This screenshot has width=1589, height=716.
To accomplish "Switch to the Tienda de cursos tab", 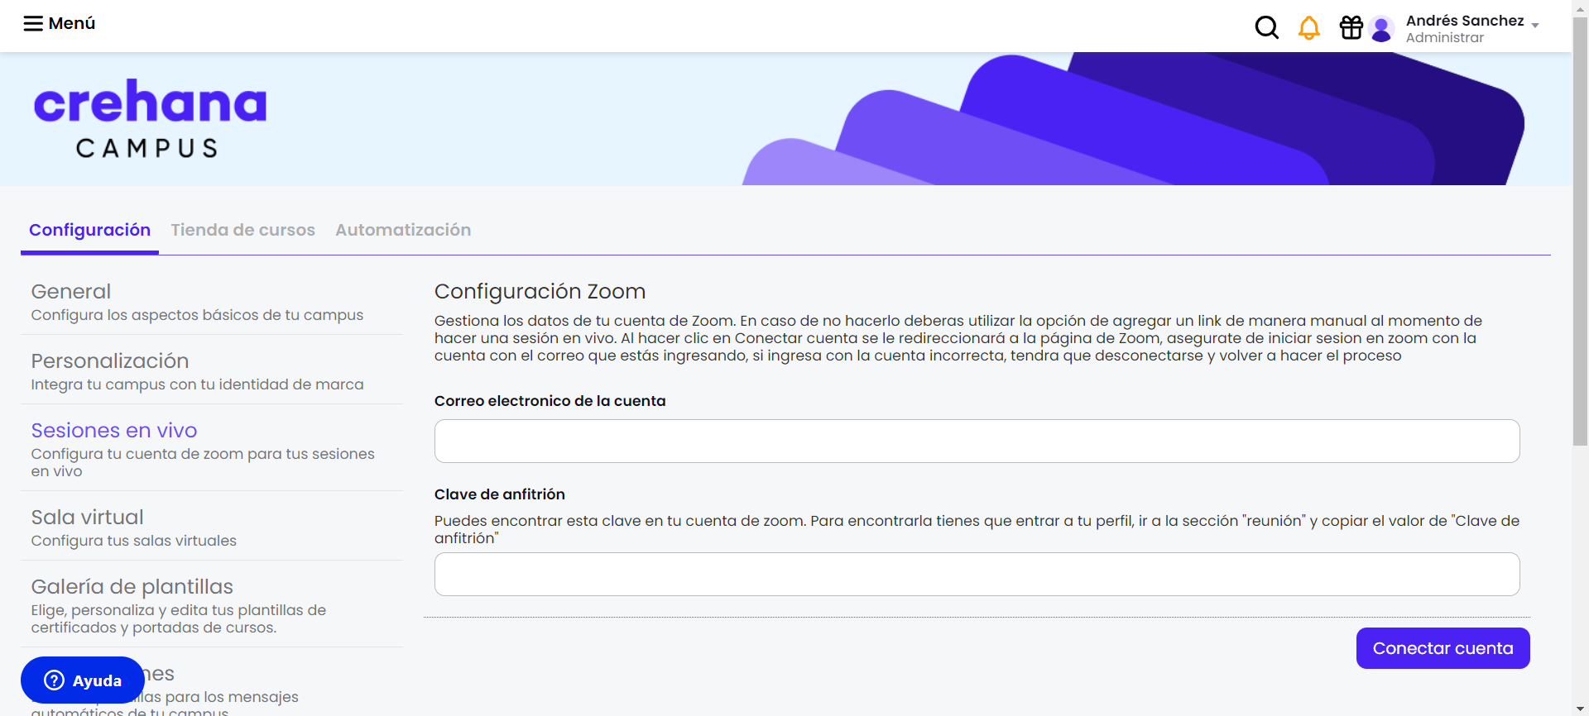I will pyautogui.click(x=242, y=230).
